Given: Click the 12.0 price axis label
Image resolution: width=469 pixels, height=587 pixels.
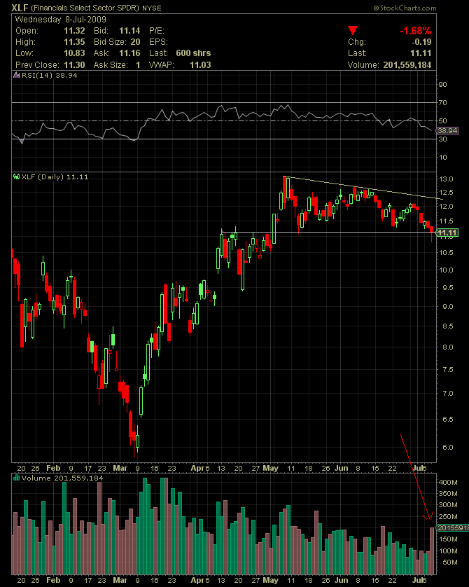Looking at the screenshot, I should [x=446, y=206].
